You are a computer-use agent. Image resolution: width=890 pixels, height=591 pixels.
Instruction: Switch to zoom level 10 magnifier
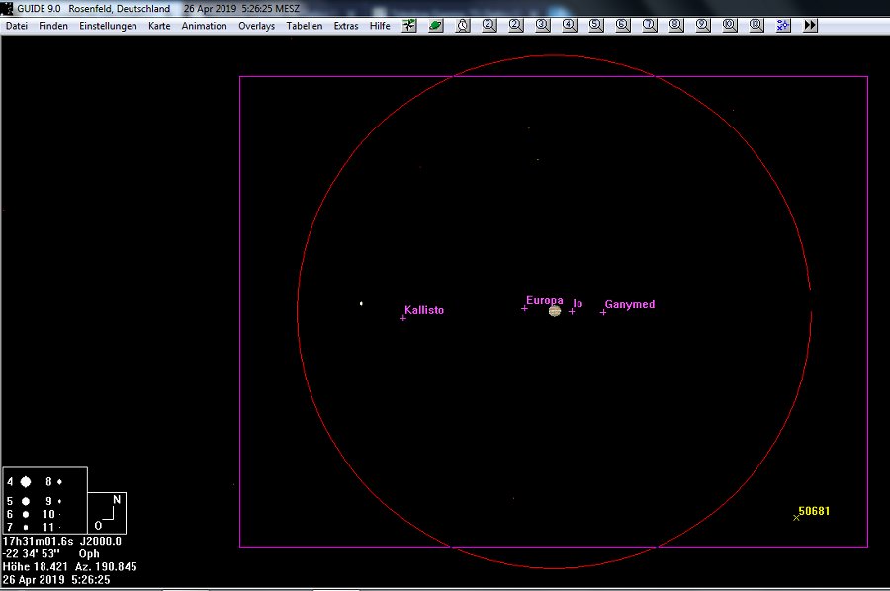[730, 26]
